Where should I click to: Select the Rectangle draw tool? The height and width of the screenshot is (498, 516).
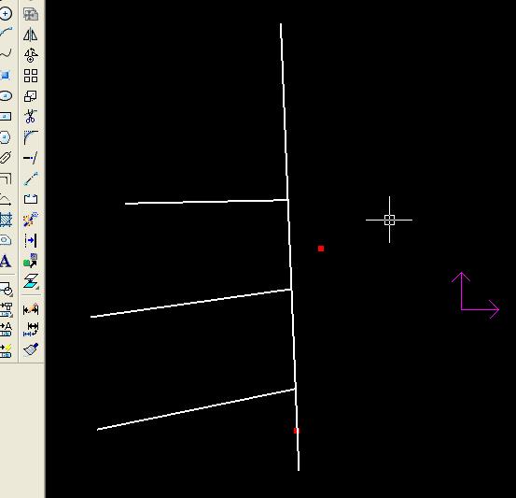click(6, 117)
